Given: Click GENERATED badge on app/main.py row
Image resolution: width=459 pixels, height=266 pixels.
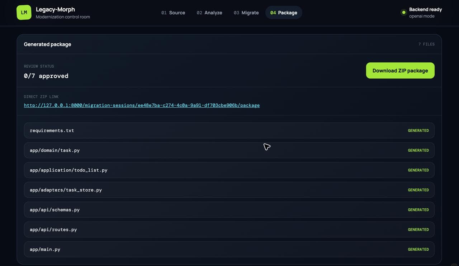Looking at the screenshot, I should point(418,250).
